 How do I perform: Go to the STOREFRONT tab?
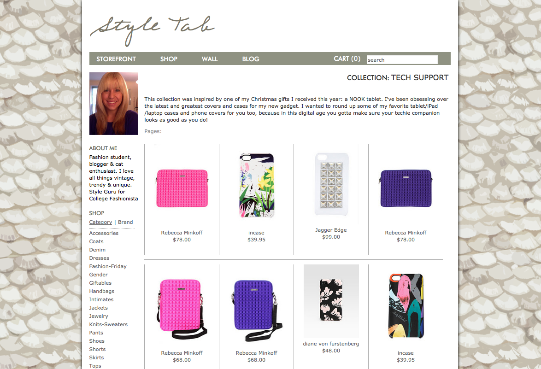116,59
